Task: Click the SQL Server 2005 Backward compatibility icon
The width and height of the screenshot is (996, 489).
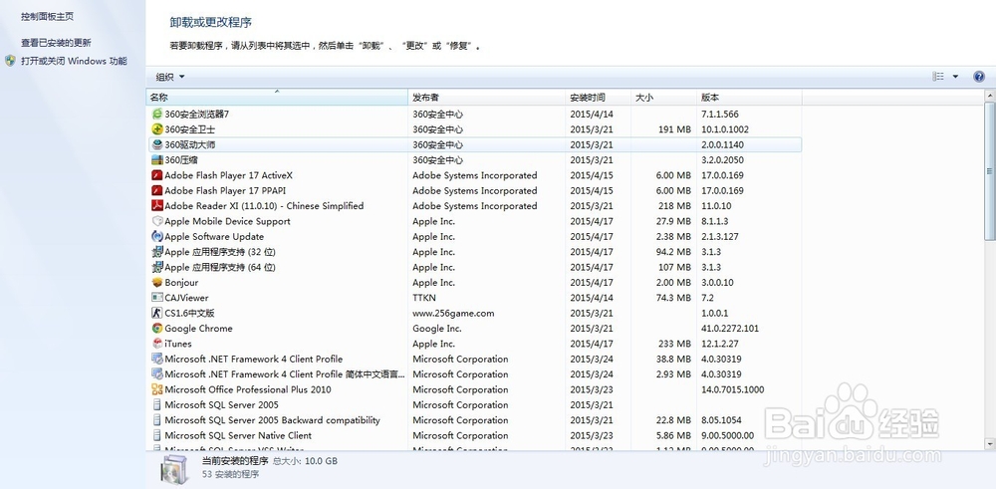Action: pyautogui.click(x=157, y=420)
